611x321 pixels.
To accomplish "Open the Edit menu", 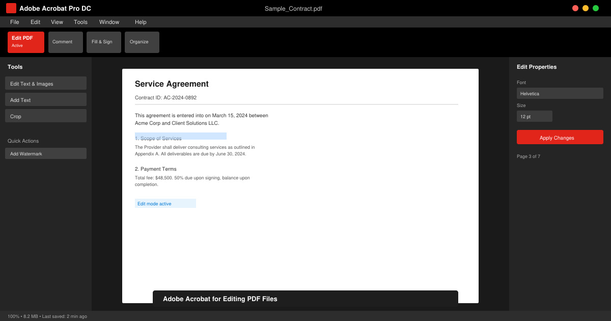I will tap(35, 22).
